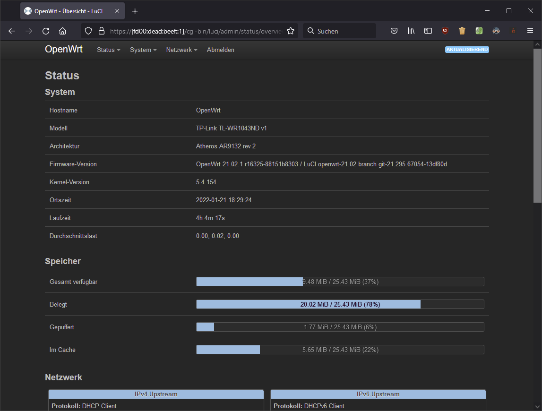
Task: Click the IPv6-Upstream header
Action: tap(378, 394)
